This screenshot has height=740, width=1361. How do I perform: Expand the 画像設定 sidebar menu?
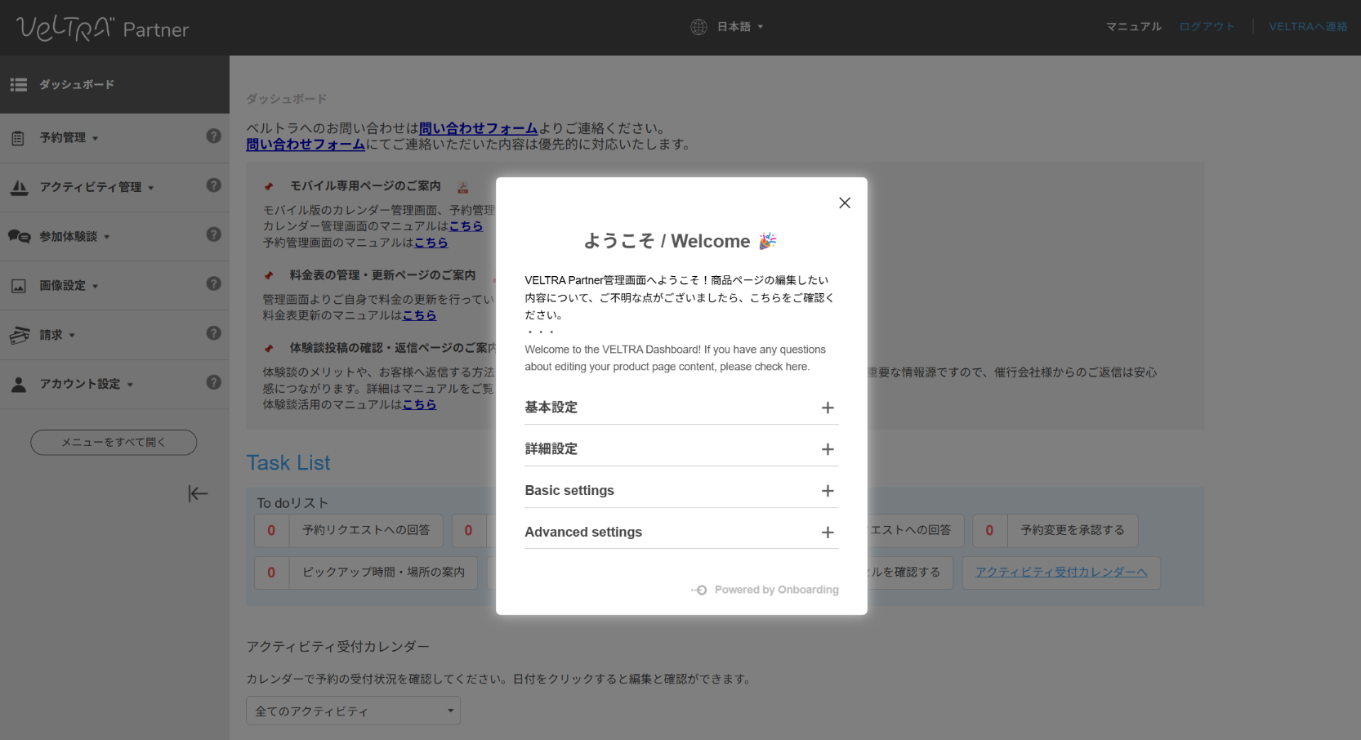[x=69, y=286]
